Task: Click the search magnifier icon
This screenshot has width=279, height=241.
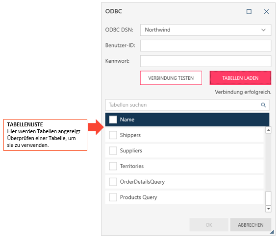Action: pos(263,105)
